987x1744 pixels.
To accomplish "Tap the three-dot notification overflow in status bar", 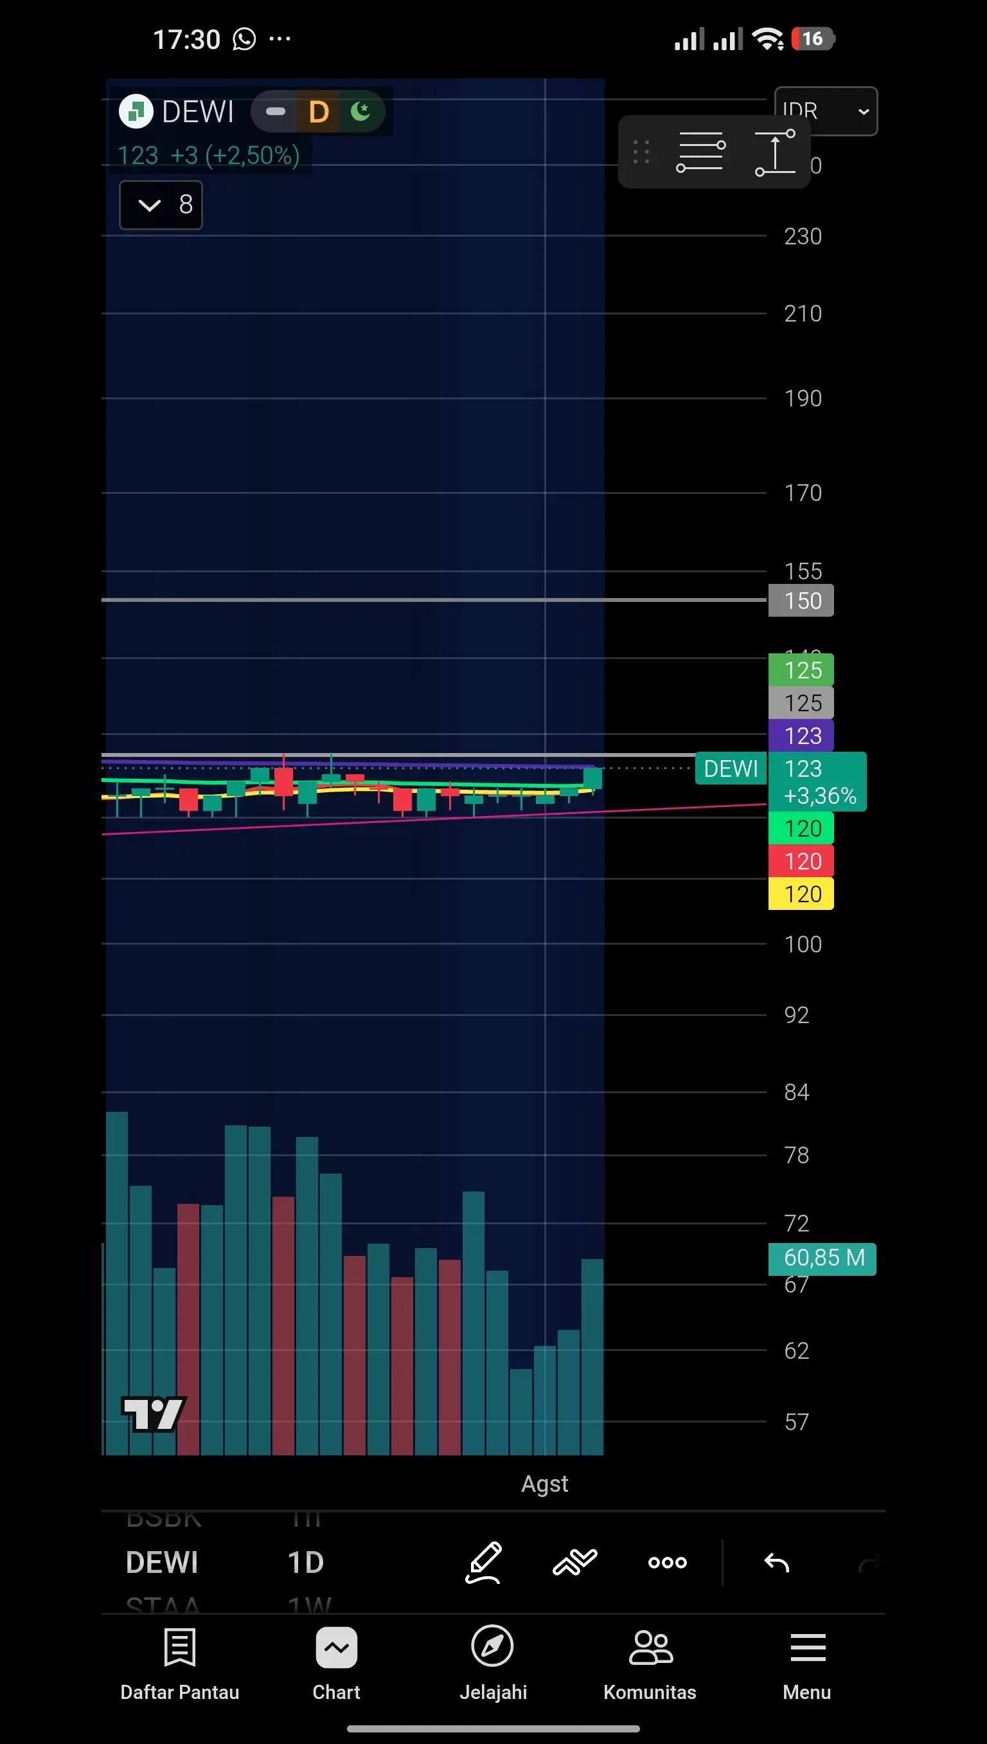I will coord(280,39).
